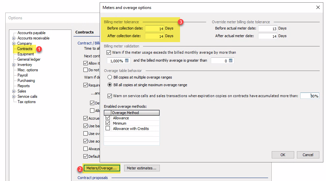Expand the Service calls tree node

[x=14, y=96]
